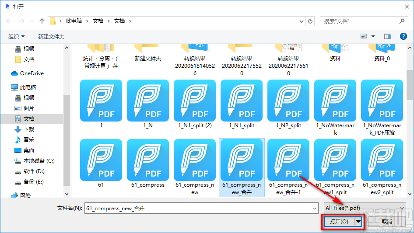The height and width of the screenshot is (233, 414).
Task: Open the help icon
Action: 403,36
